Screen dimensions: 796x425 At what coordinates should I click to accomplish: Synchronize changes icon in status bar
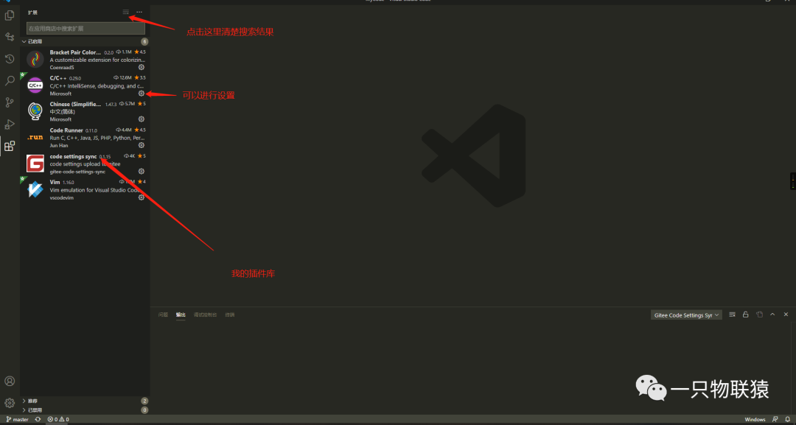pos(38,419)
